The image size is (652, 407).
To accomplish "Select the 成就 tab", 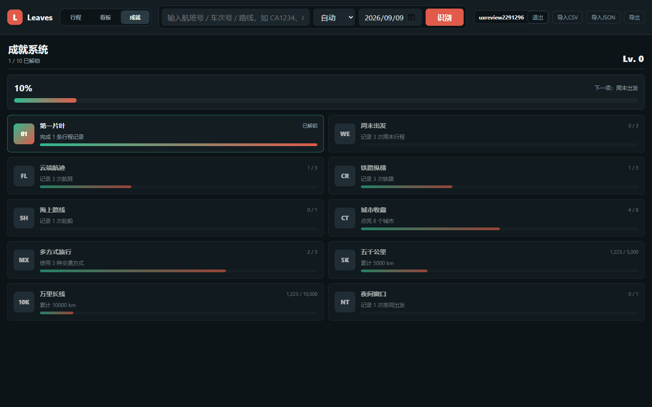I will (135, 17).
